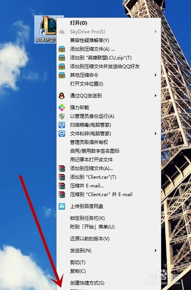Select 附到「开始」菜单(U)
The height and width of the screenshot is (290, 191).
click(109, 227)
